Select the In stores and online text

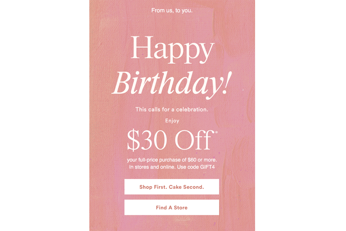[152, 167]
